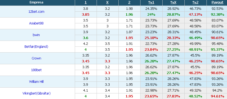Click Vikingbet 94.61% payout cell

[217, 96]
